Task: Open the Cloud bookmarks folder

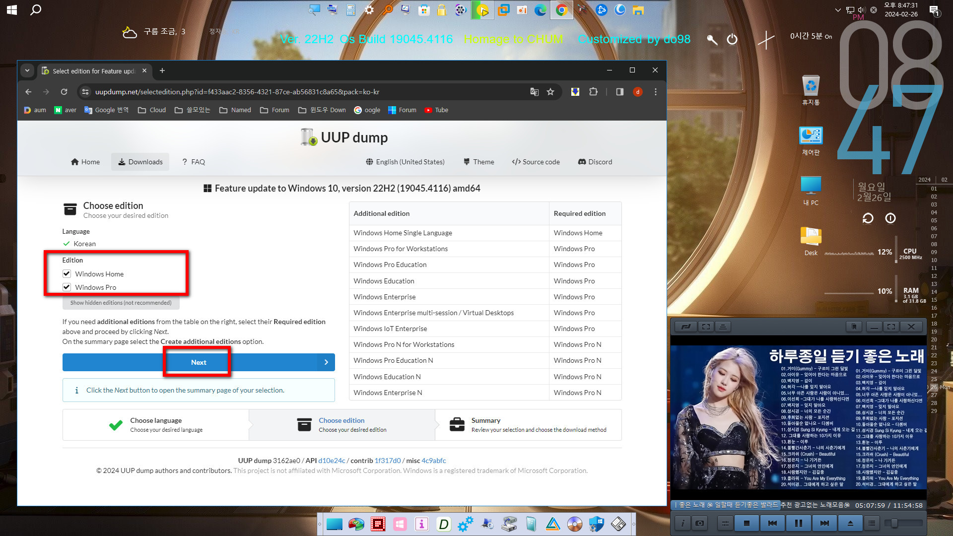Action: [152, 110]
